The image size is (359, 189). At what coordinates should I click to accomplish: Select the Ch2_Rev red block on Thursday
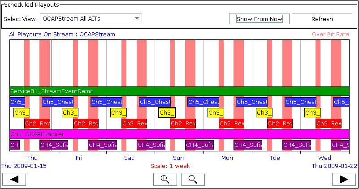(x=37, y=123)
